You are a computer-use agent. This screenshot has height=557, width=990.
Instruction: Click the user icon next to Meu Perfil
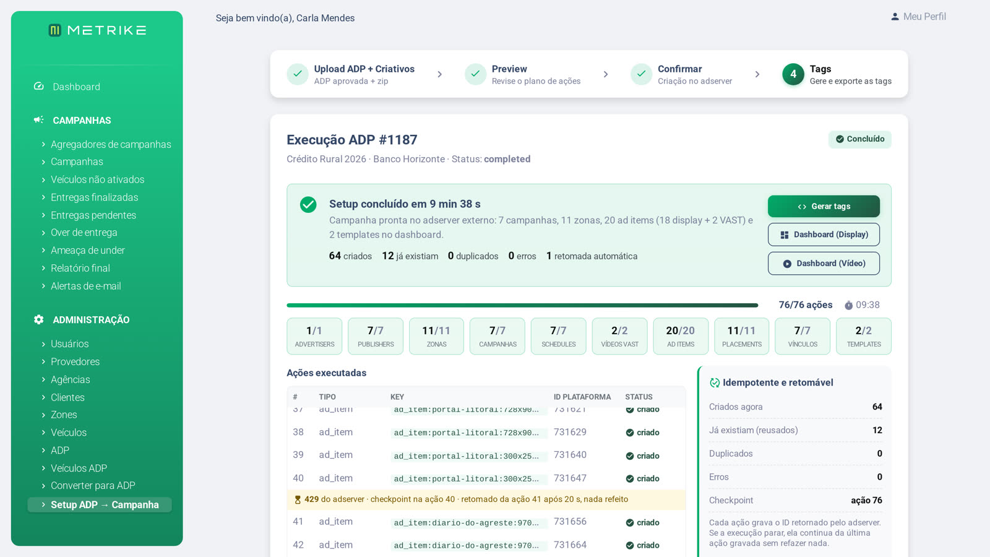895,17
